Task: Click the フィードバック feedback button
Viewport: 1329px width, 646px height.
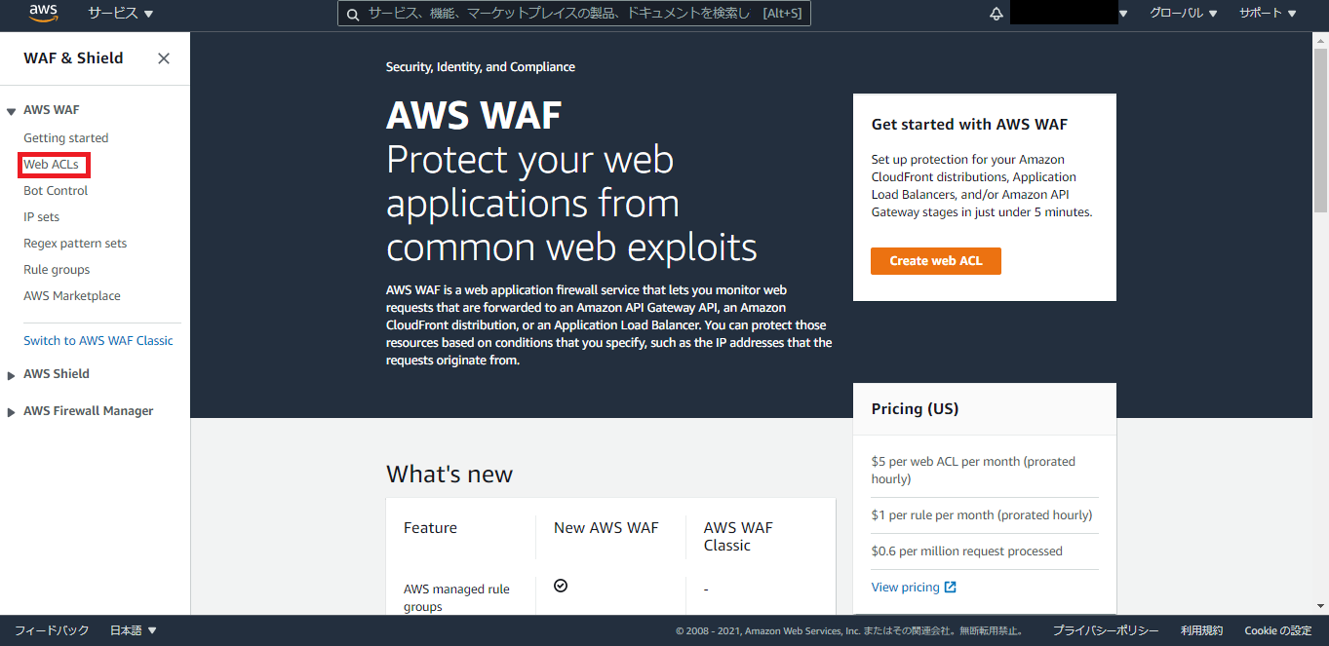Action: (52, 630)
